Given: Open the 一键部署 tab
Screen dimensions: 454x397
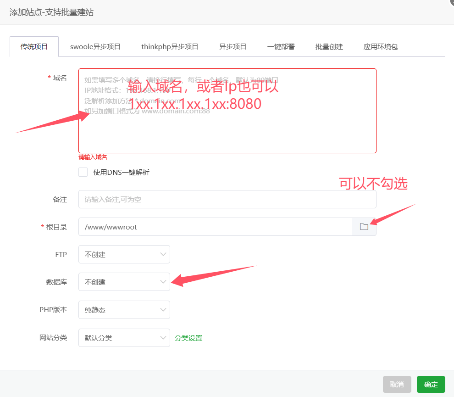Looking at the screenshot, I should pyautogui.click(x=281, y=47).
